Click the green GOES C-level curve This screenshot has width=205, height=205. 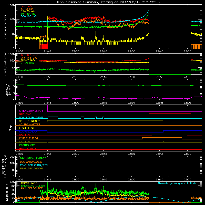109,86
